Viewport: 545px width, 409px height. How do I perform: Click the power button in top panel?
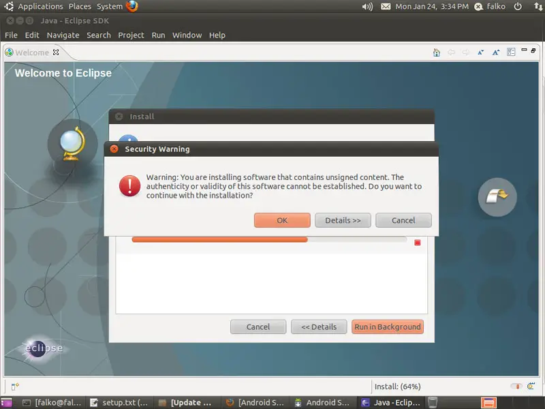click(x=518, y=6)
